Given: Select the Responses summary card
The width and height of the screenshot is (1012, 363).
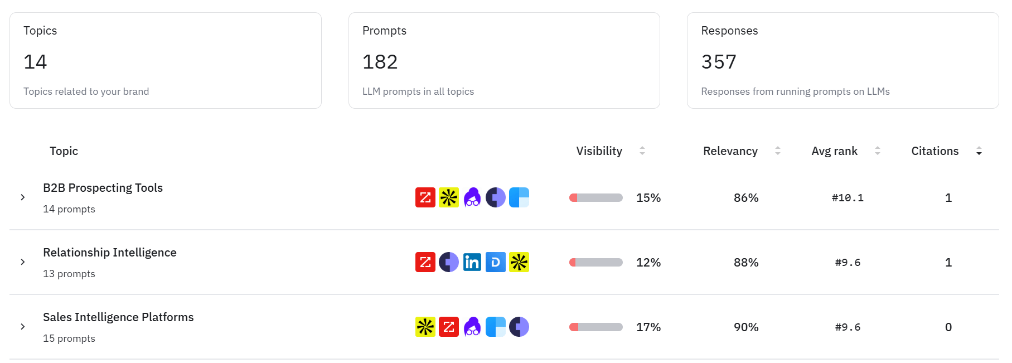Looking at the screenshot, I should pos(842,61).
